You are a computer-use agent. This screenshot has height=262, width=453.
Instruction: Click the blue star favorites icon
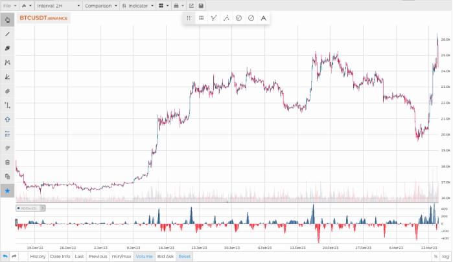tap(7, 191)
